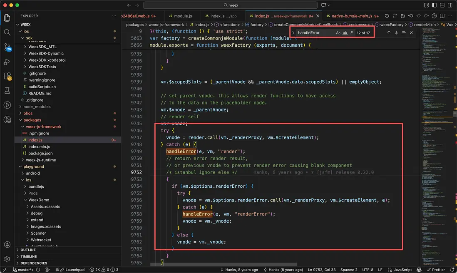The width and height of the screenshot is (457, 273).
Task: Go to previous find match arrow
Action: pyautogui.click(x=389, y=32)
